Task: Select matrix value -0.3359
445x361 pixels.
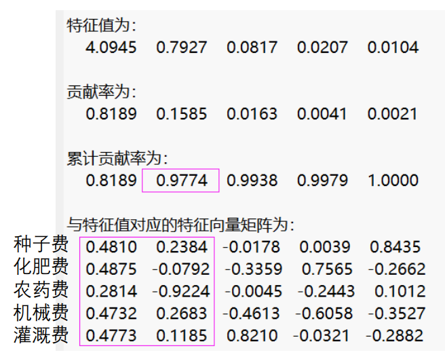Action: [254, 269]
